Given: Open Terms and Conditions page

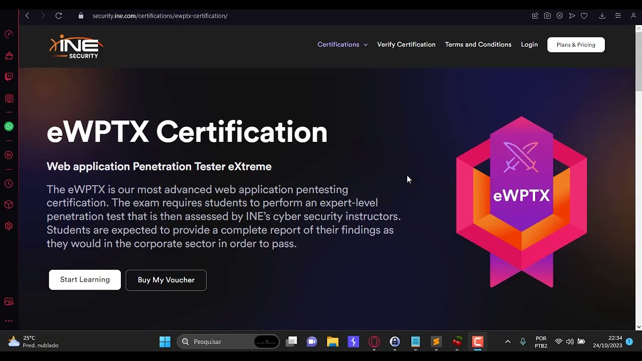Looking at the screenshot, I should (478, 45).
